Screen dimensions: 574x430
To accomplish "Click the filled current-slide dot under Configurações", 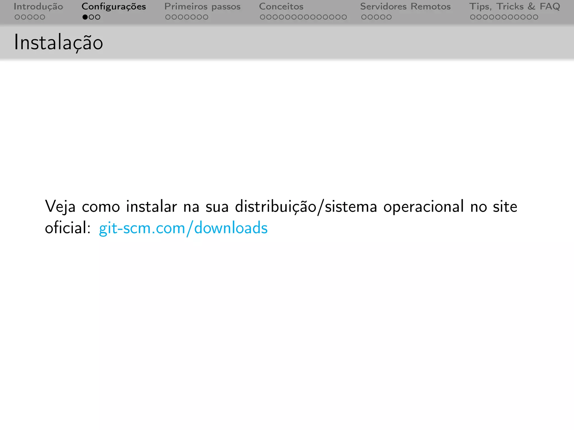I will pos(85,17).
